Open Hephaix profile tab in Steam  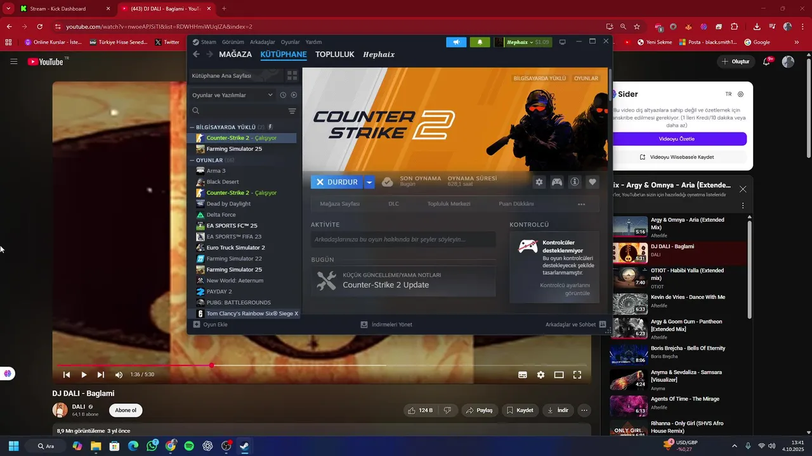tap(379, 54)
